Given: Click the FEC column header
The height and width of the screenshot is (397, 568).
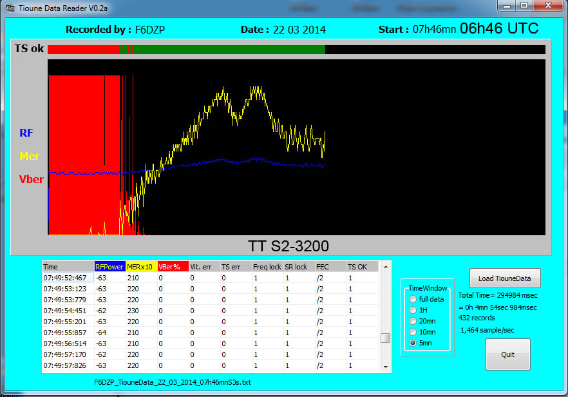Looking at the screenshot, I should tap(330, 266).
